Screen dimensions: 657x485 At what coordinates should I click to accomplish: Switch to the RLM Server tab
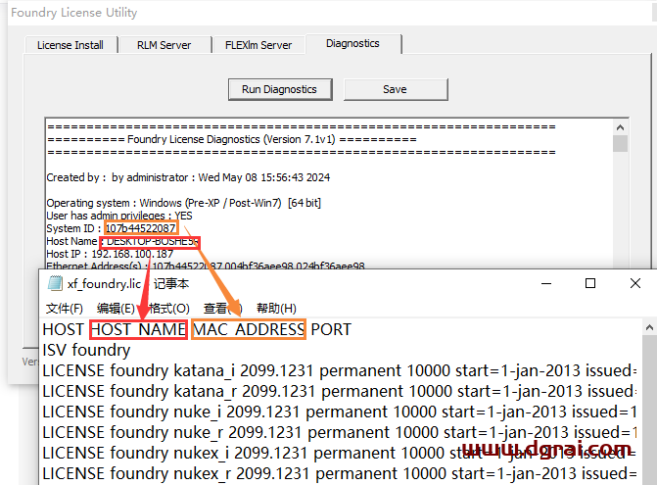[x=164, y=45]
